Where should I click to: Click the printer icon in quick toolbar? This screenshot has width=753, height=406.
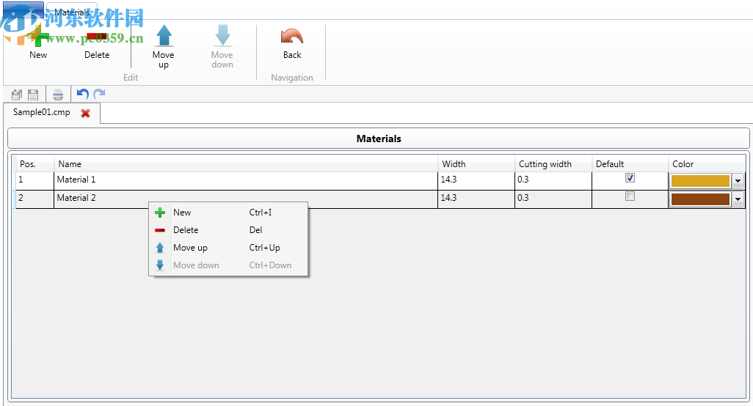[x=58, y=95]
